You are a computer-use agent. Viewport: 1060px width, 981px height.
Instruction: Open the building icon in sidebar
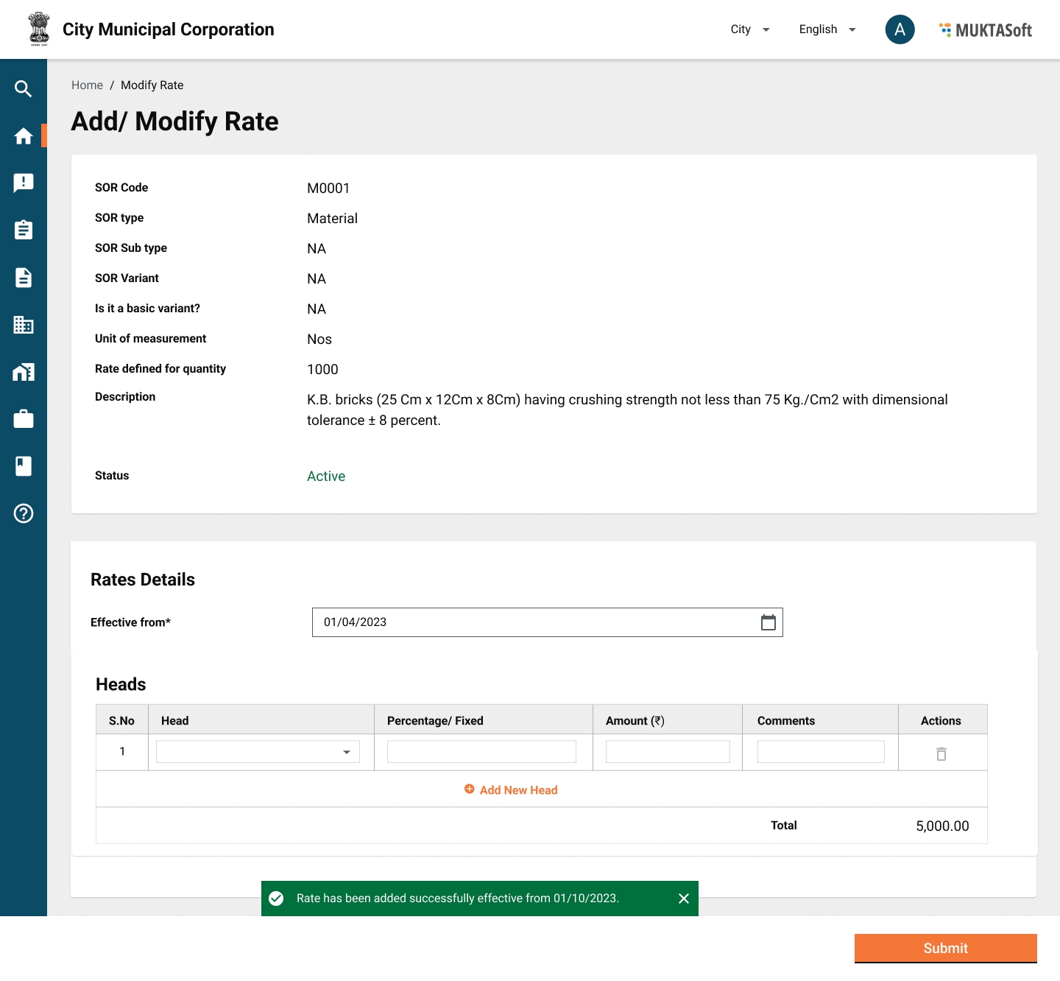pyautogui.click(x=24, y=325)
